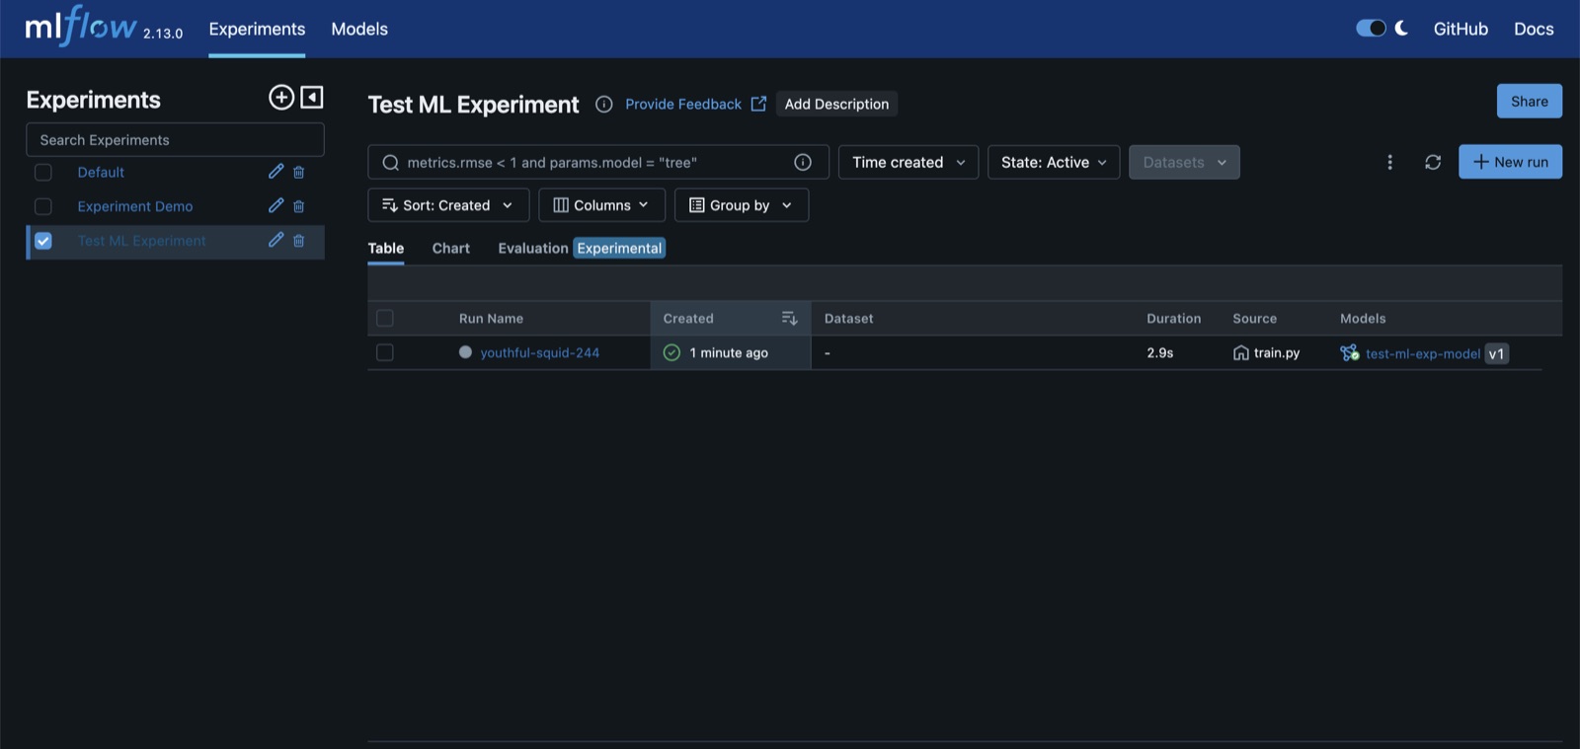This screenshot has height=749, width=1580.
Task: Click the runs search query field
Action: (598, 162)
